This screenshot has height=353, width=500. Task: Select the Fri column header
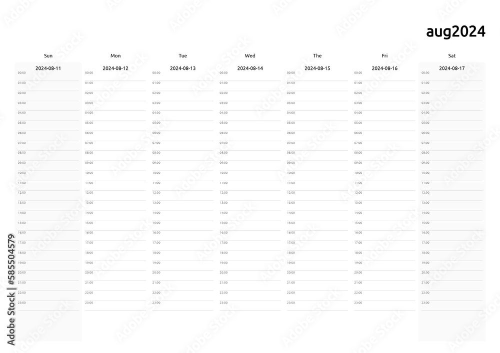coord(384,56)
